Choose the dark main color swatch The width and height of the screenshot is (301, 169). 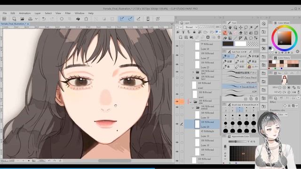(228, 44)
